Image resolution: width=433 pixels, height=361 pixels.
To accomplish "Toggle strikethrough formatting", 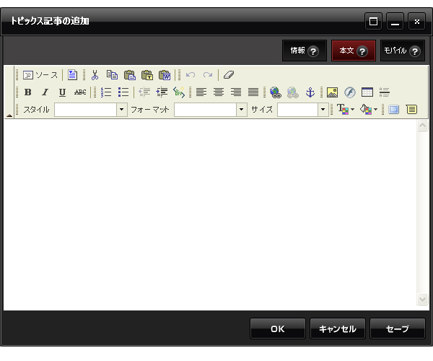I will pyautogui.click(x=80, y=92).
